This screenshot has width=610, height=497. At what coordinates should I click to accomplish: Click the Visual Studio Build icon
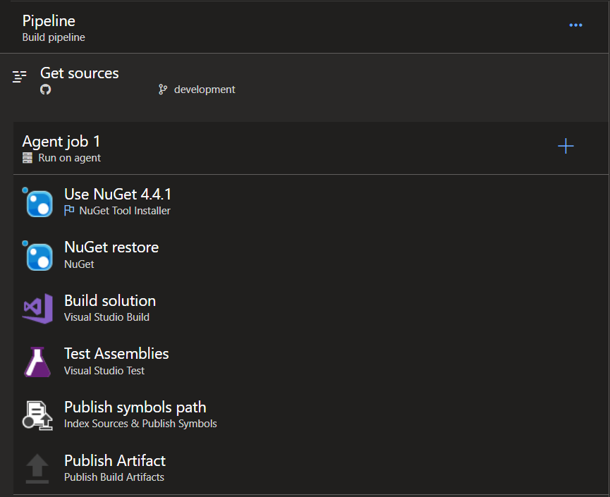click(x=37, y=308)
